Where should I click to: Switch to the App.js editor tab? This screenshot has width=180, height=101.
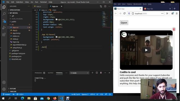click(x=39, y=6)
